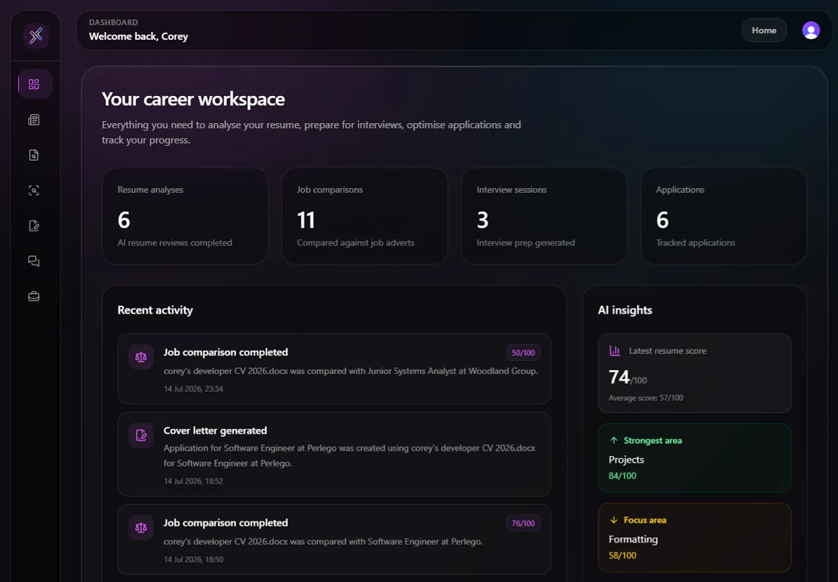This screenshot has height=582, width=838.
Task: Open the Resume analyses stat card
Action: pyautogui.click(x=185, y=216)
